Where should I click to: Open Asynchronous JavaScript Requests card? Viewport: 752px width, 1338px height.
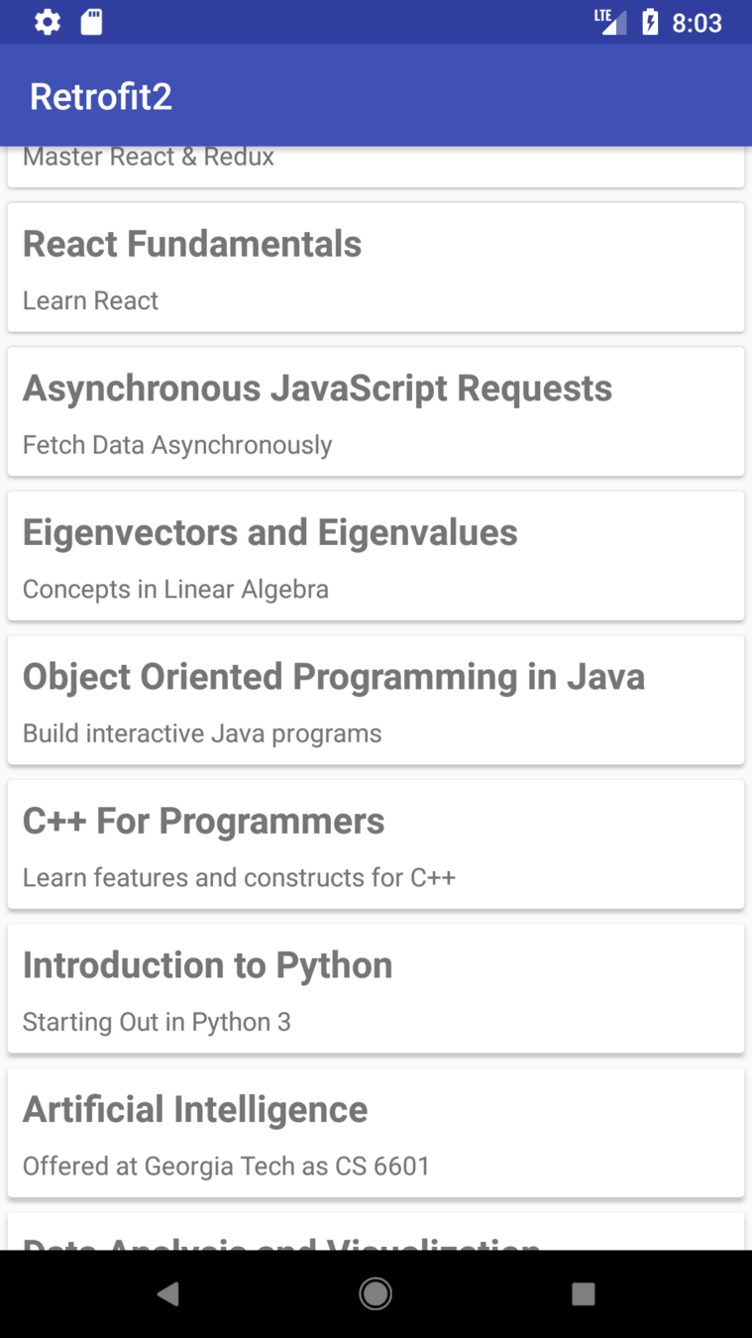pyautogui.click(x=376, y=411)
